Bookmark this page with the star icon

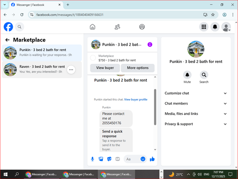click(213, 15)
